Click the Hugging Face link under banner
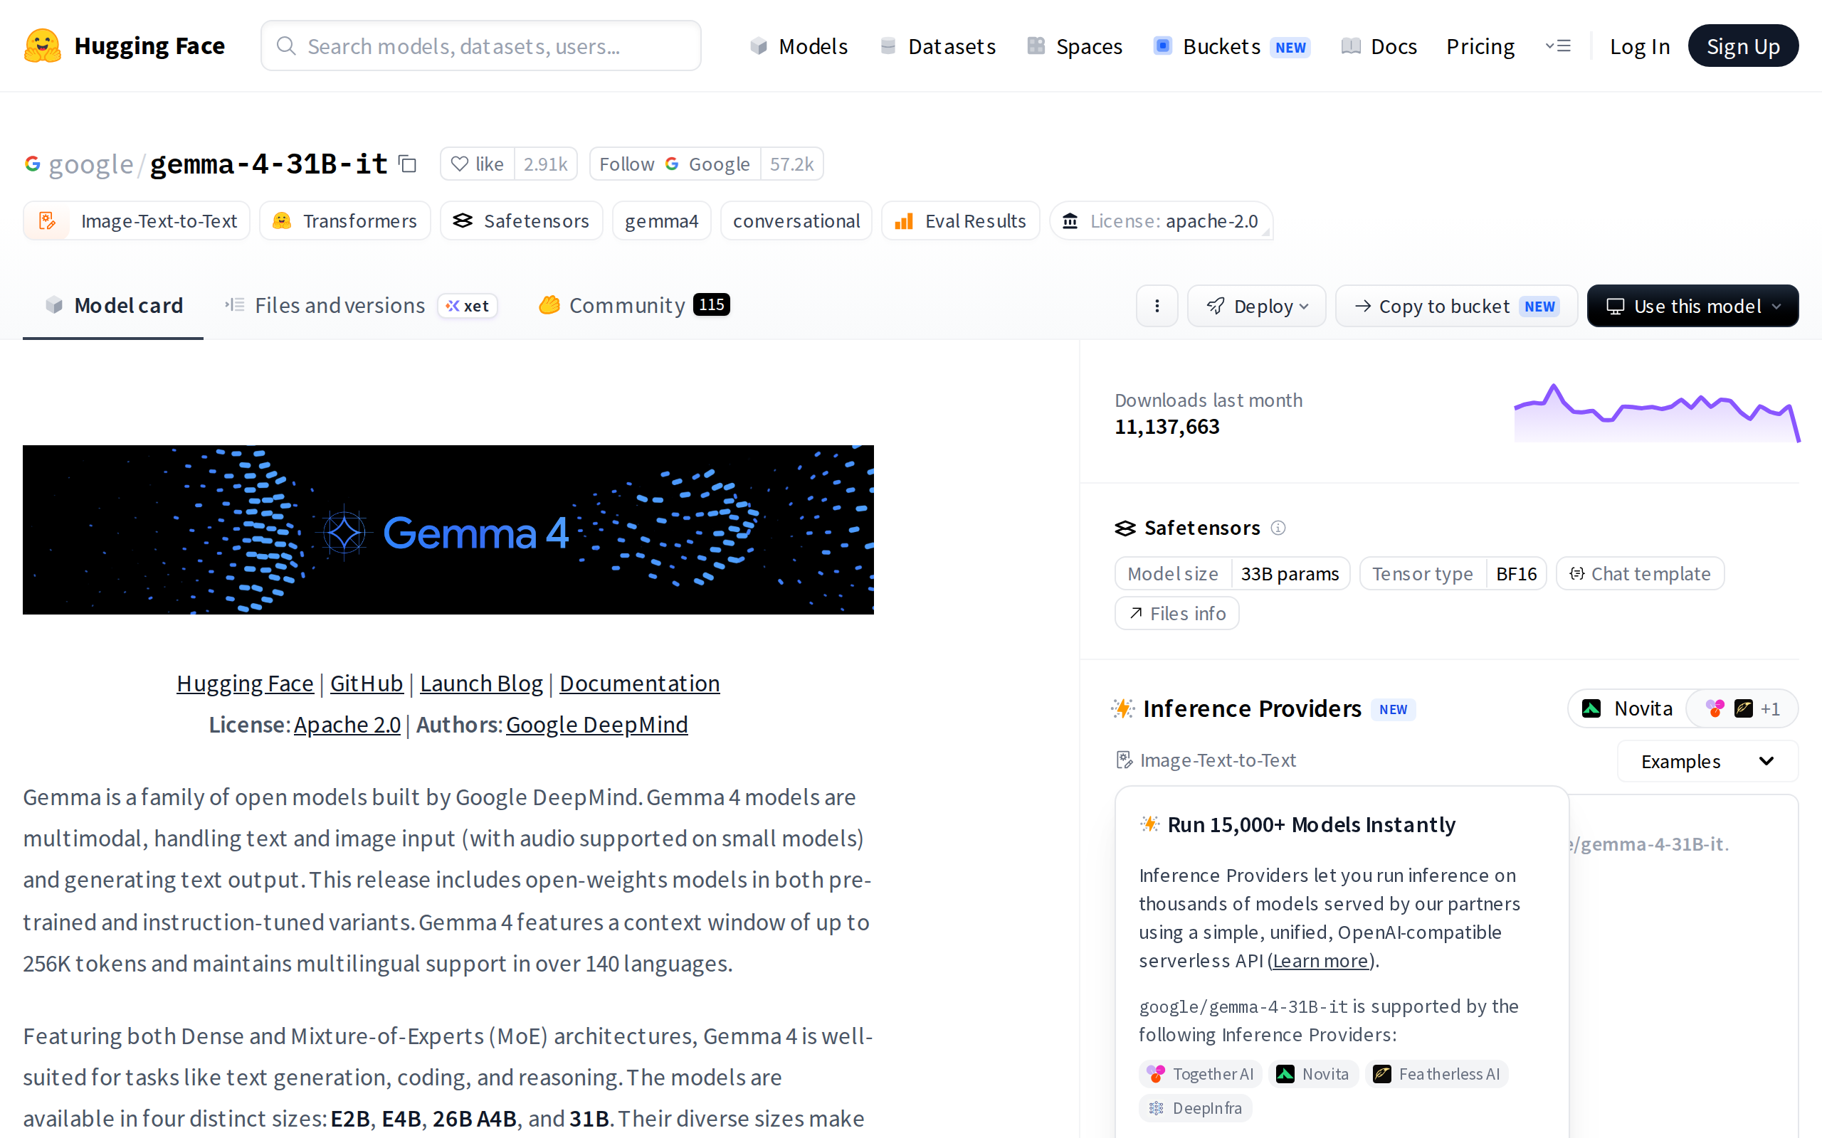The height and width of the screenshot is (1138, 1822). [x=245, y=683]
